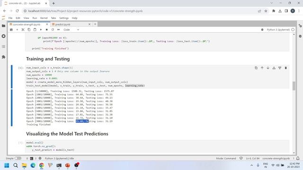Screen dimensions: 303x170
Task: Open the Edit menu
Action: [18, 18]
